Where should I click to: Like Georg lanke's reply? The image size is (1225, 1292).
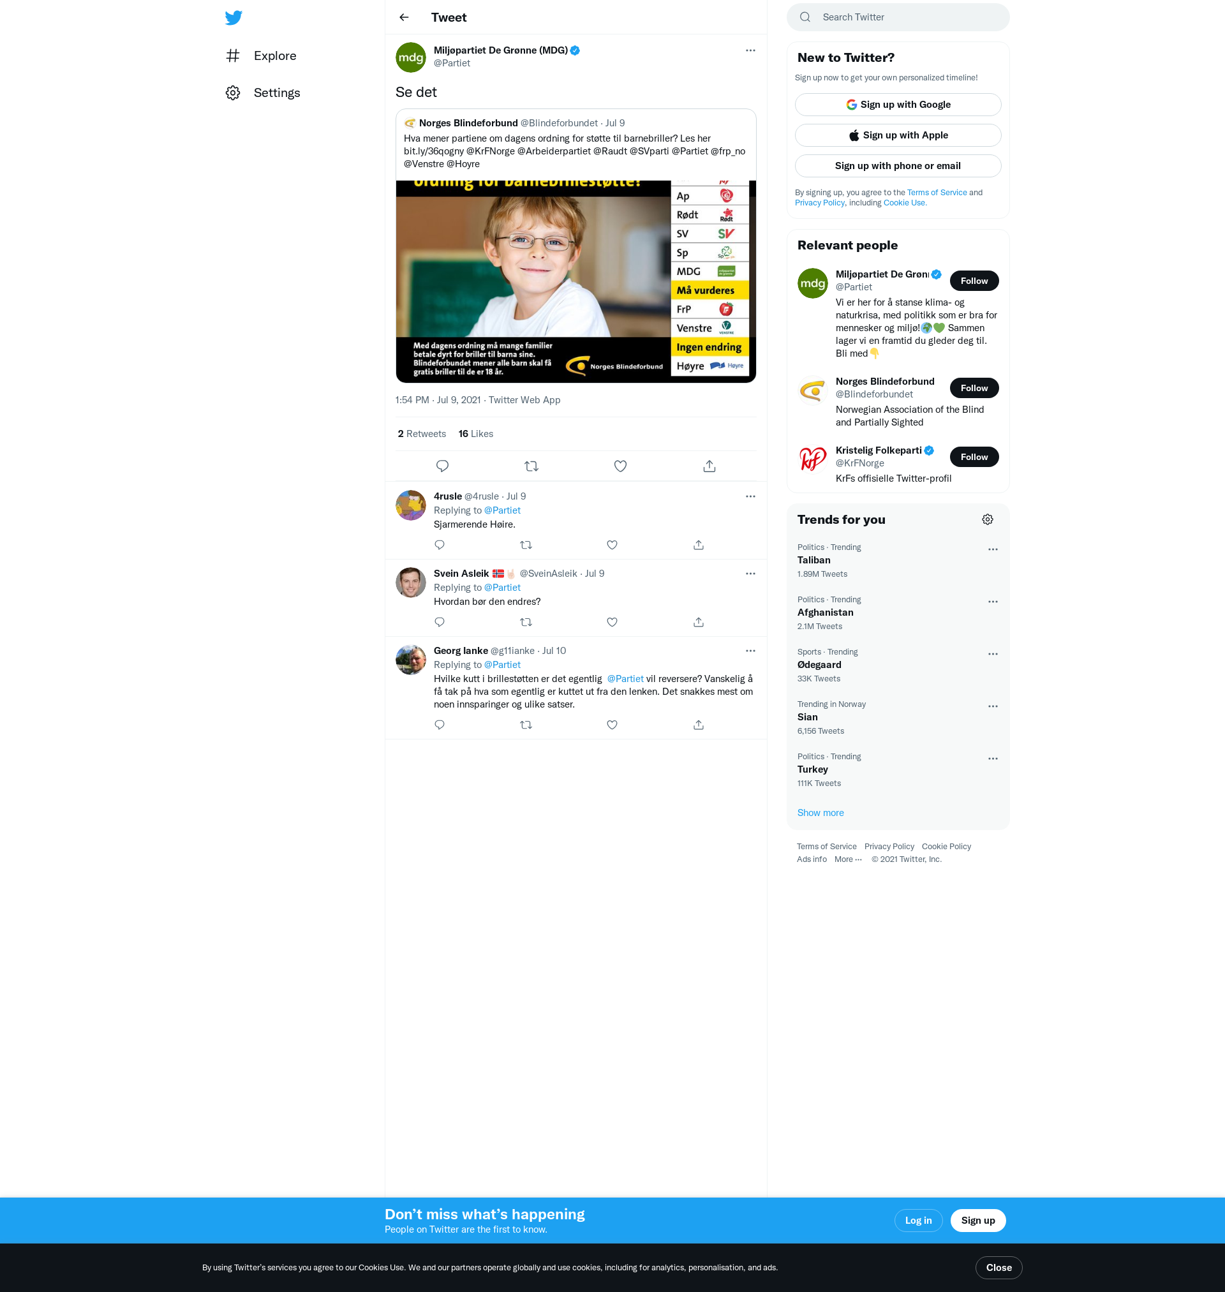[x=612, y=725]
